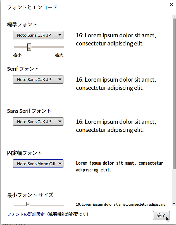Viewport: 176px width, 225px height.
Task: Click the フォントとエンコード dialog title
Action: [x=32, y=7]
